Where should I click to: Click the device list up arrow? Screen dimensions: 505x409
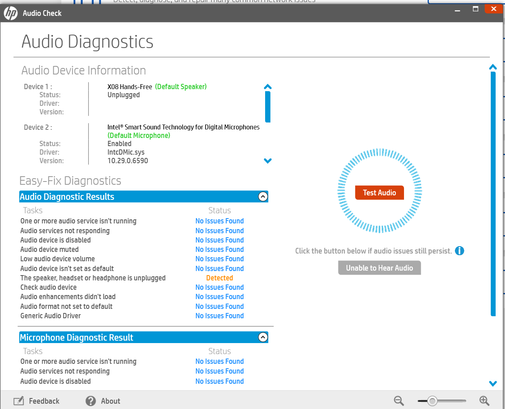[x=268, y=87]
